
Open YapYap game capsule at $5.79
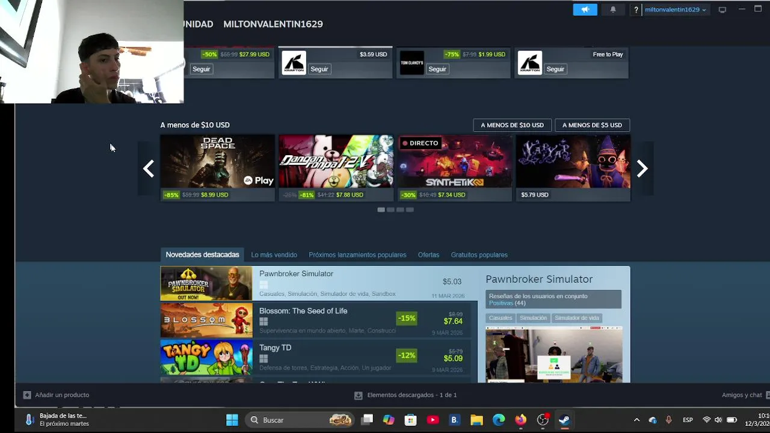point(573,168)
